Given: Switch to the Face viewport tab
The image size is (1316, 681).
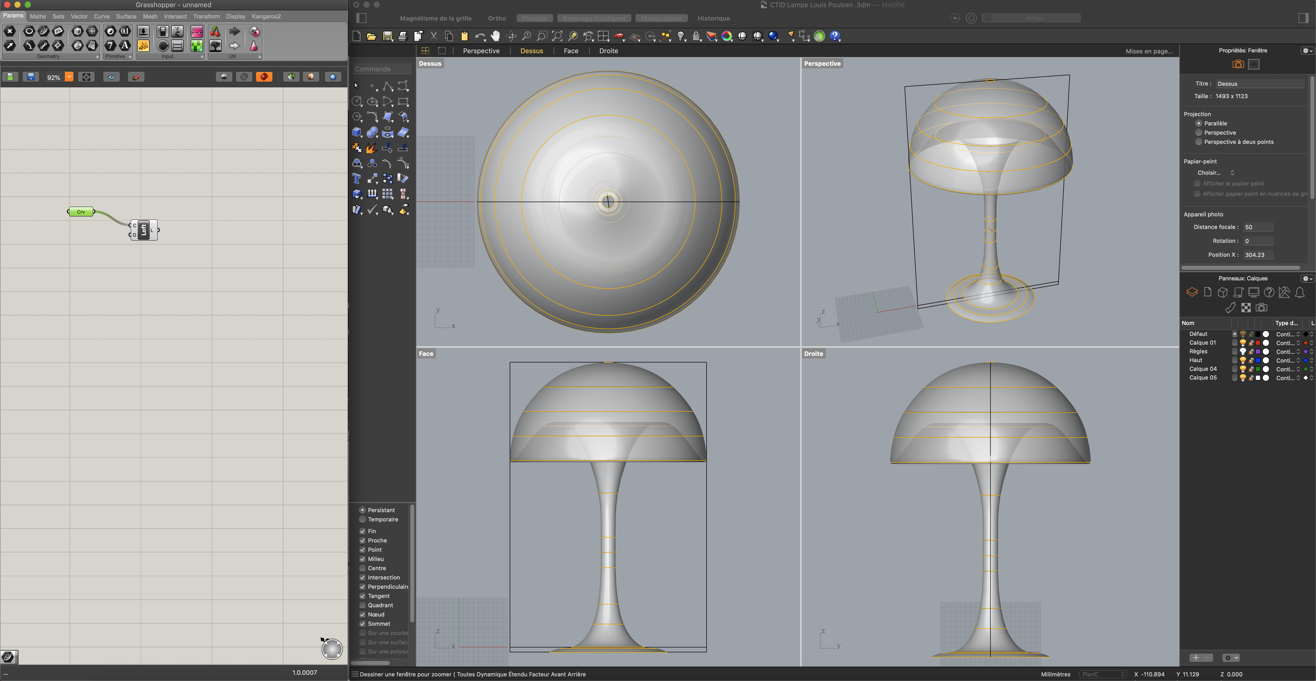Looking at the screenshot, I should [x=571, y=51].
